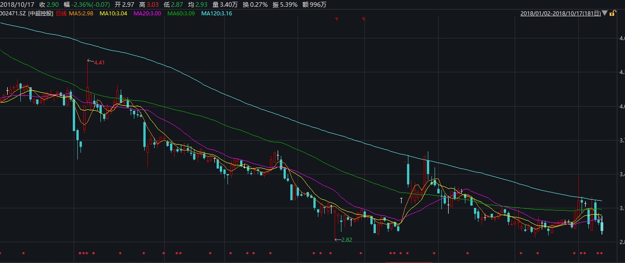The image size is (625, 263).
Task: Click the rightmost red star event marker
Action: pyautogui.click(x=601, y=253)
